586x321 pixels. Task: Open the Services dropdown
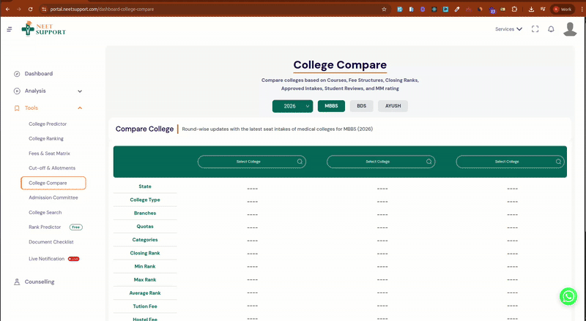click(x=508, y=29)
